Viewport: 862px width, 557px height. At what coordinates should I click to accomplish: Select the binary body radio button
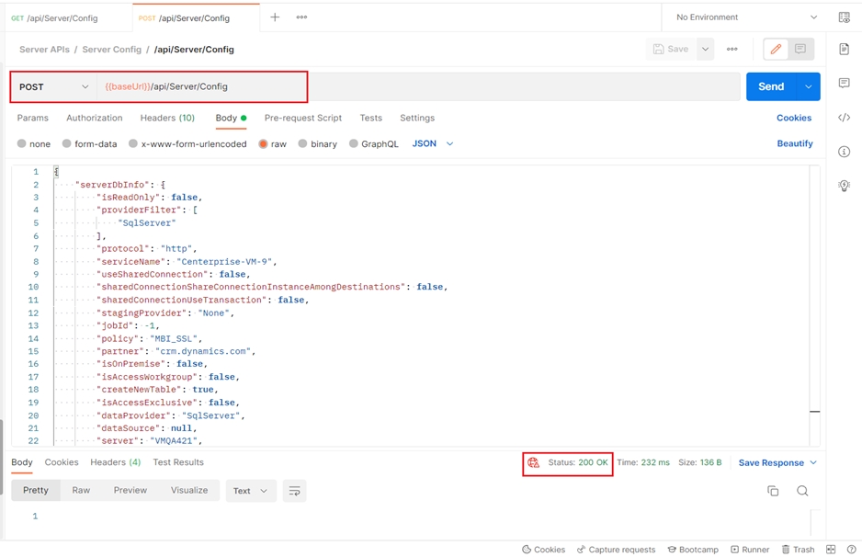[302, 144]
